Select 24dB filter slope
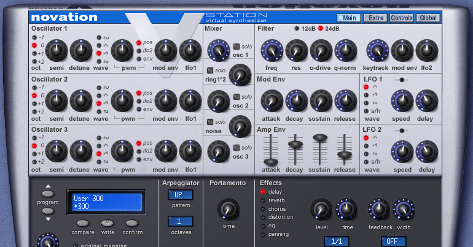The width and height of the screenshot is (473, 247). (x=321, y=28)
